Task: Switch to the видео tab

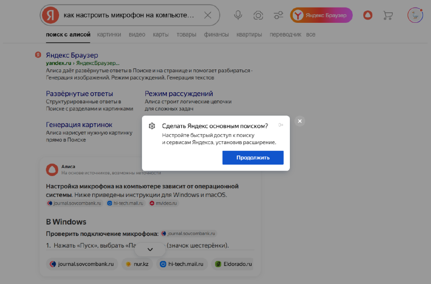Action: [137, 34]
